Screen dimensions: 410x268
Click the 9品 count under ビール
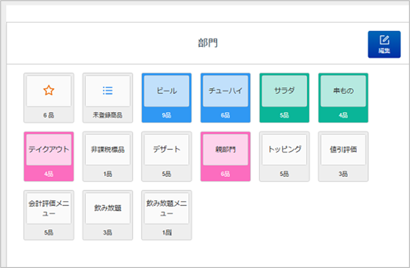click(167, 115)
